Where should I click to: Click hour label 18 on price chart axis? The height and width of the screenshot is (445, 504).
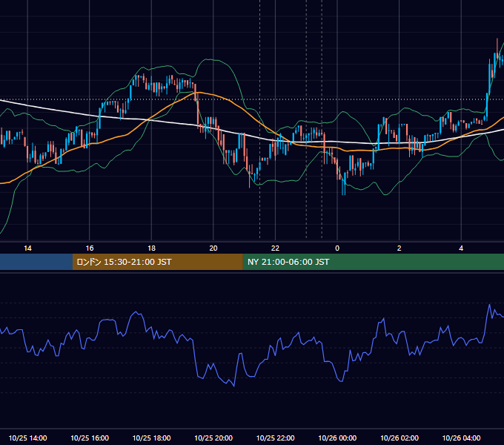click(151, 248)
